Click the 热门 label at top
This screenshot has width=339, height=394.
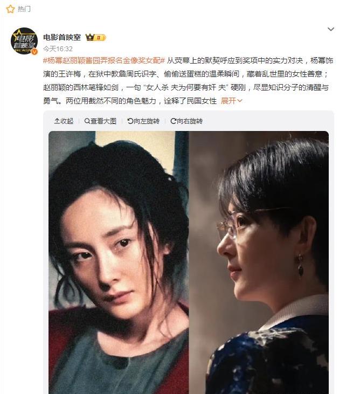[24, 9]
